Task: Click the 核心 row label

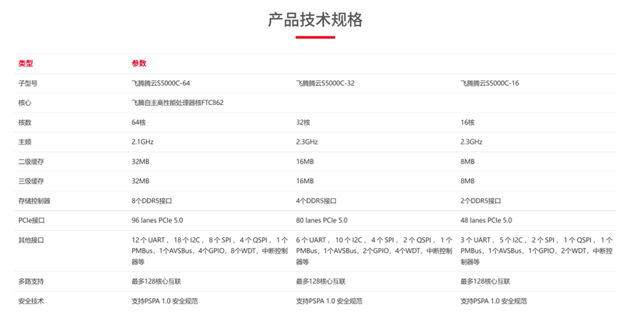Action: (x=24, y=103)
